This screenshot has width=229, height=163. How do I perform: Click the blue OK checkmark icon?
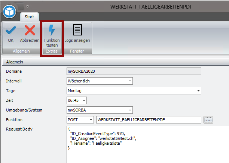coord(10,30)
